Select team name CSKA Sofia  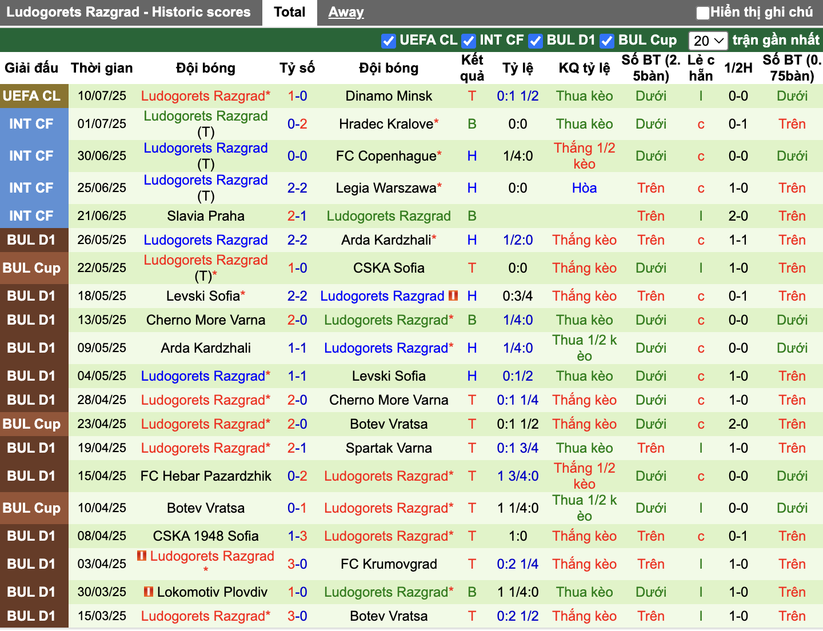[x=389, y=268]
